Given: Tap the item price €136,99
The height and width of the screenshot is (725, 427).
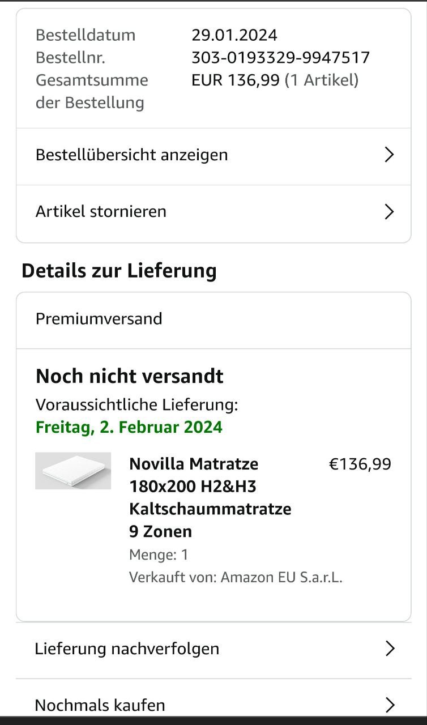Looking at the screenshot, I should tap(360, 464).
